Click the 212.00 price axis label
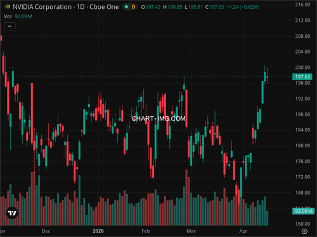This screenshot has height=237, width=317. point(302,20)
